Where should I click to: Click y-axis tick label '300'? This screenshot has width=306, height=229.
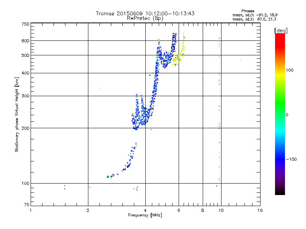pos(25,96)
